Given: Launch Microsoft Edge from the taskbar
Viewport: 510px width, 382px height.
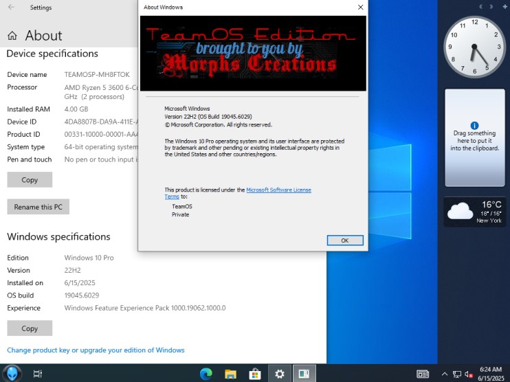Looking at the screenshot, I should 206,374.
